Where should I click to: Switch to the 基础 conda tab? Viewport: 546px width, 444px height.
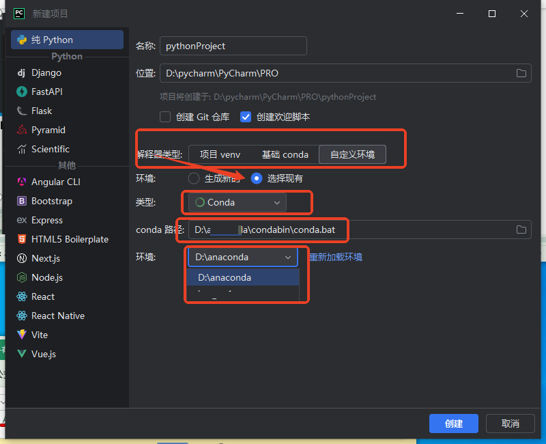285,154
